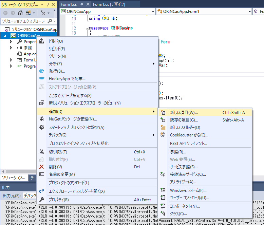This screenshot has width=264, height=225.
Task: Click the Back navigation arrow in Solution Explorer
Action: 5,13
